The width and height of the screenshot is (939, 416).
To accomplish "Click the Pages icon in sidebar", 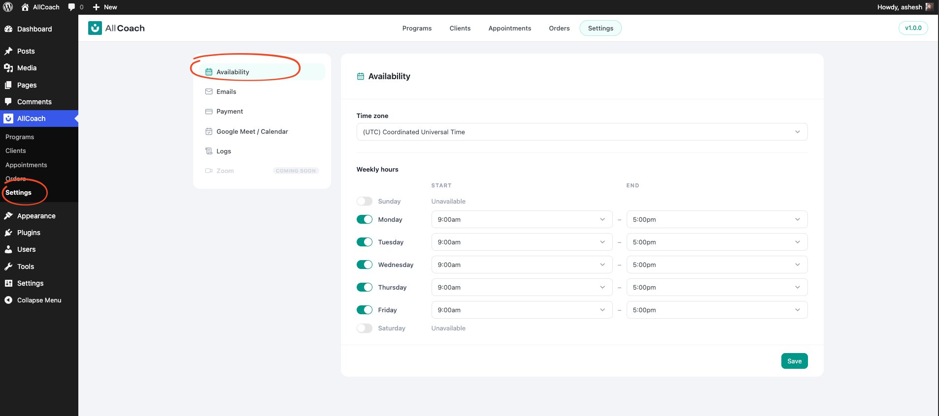I will [8, 85].
